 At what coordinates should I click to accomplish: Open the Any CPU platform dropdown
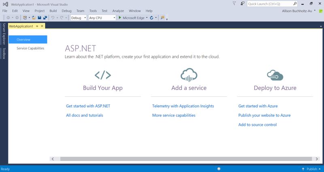point(102,18)
